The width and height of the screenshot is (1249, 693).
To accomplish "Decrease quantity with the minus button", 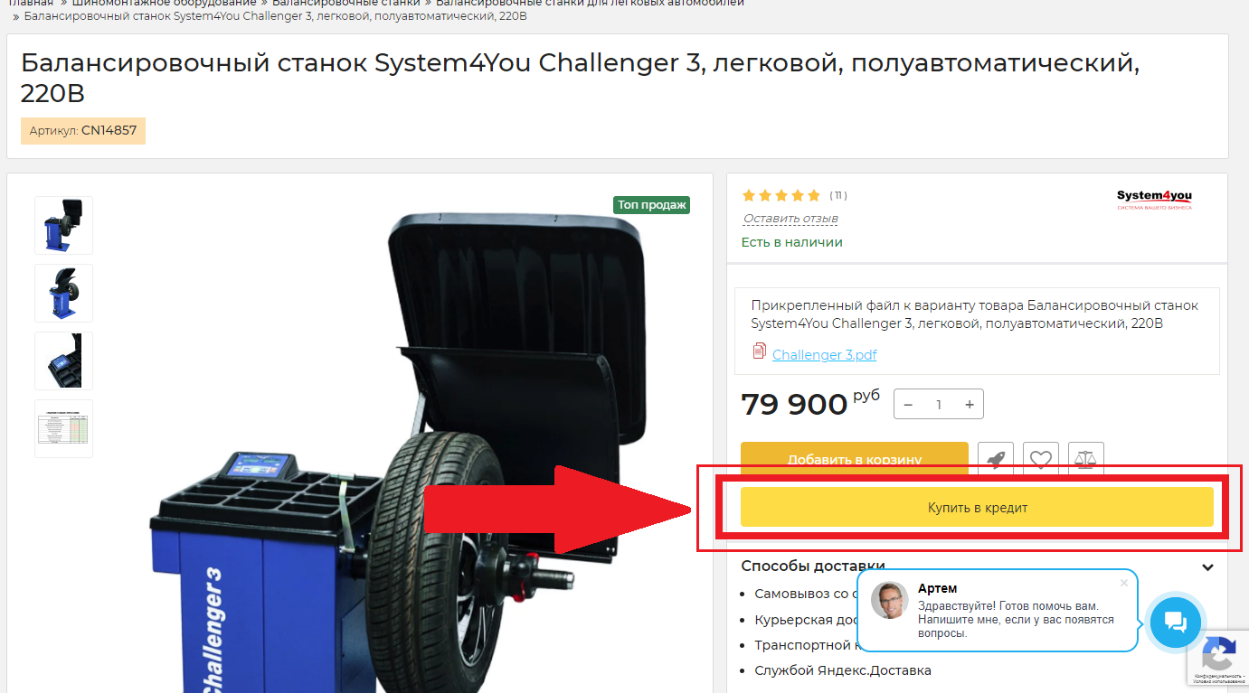I will (908, 405).
